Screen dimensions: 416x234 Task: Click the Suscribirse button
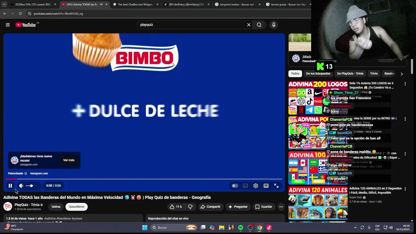[77, 207]
